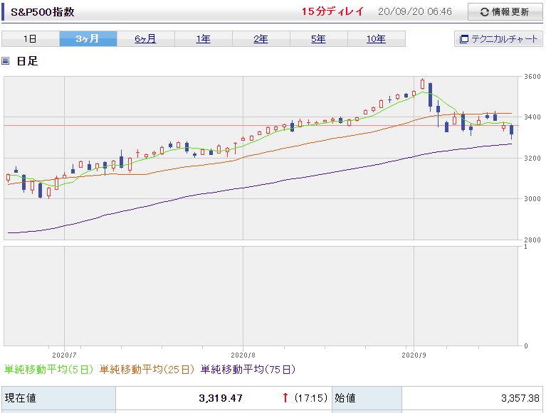Screen dimensions: 546x413
Task: Click the 20/09/20 06:46 timestamp
Action: (415, 12)
